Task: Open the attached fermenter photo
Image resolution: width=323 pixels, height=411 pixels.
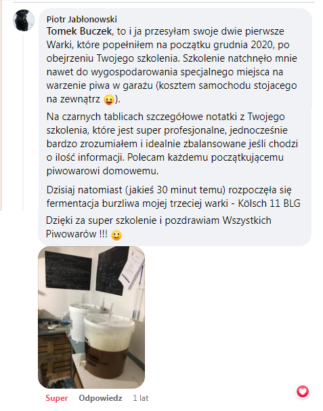Action: point(91,317)
